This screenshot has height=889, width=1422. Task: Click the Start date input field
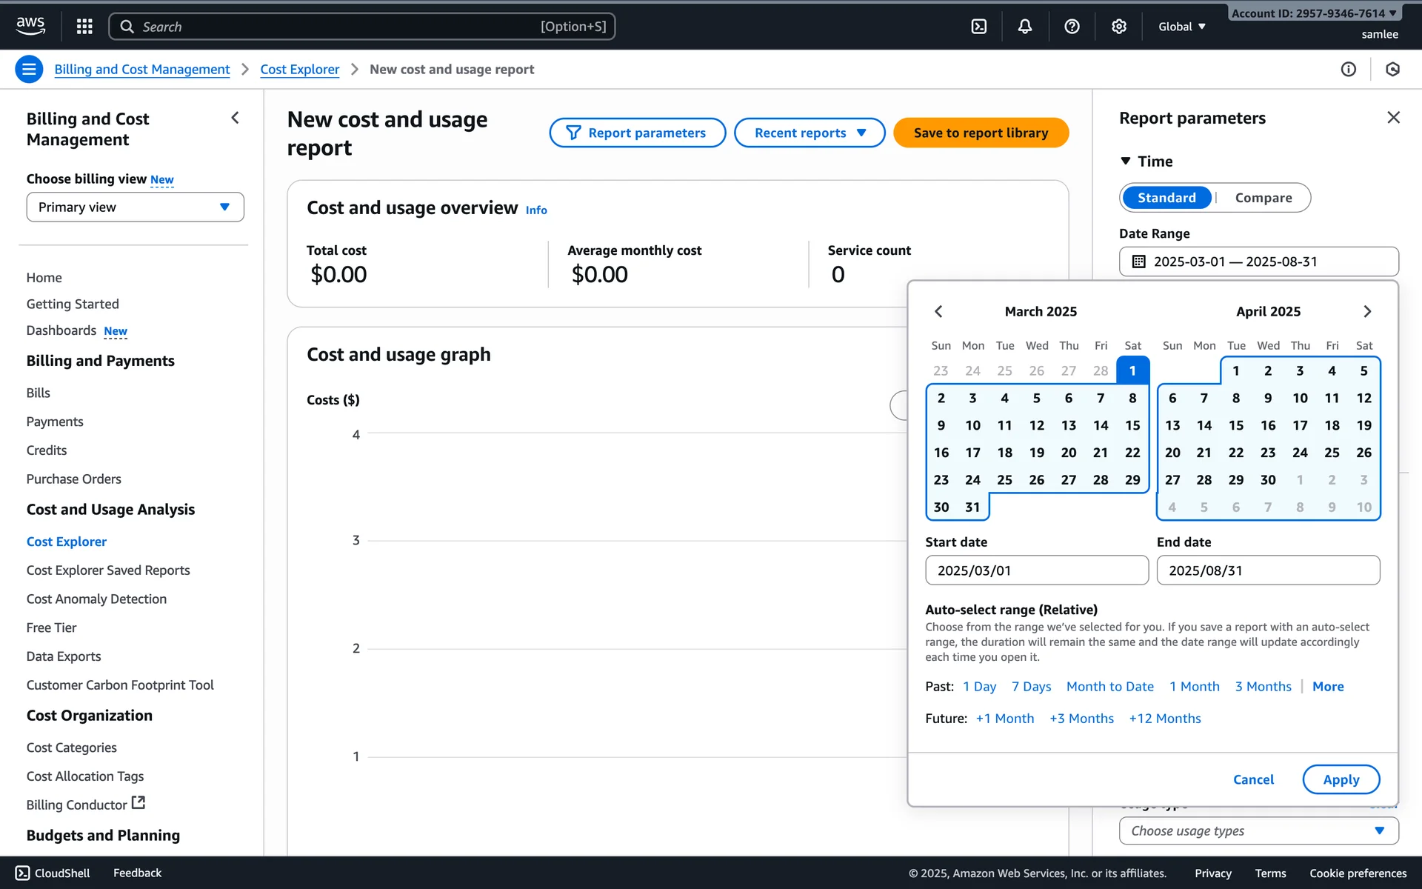click(x=1036, y=570)
